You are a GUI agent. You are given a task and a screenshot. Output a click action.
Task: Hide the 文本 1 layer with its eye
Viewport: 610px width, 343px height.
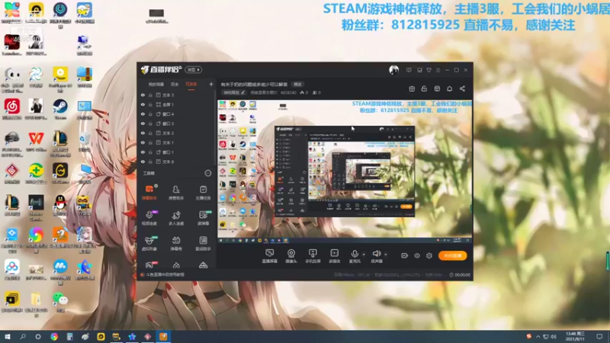pyautogui.click(x=143, y=143)
